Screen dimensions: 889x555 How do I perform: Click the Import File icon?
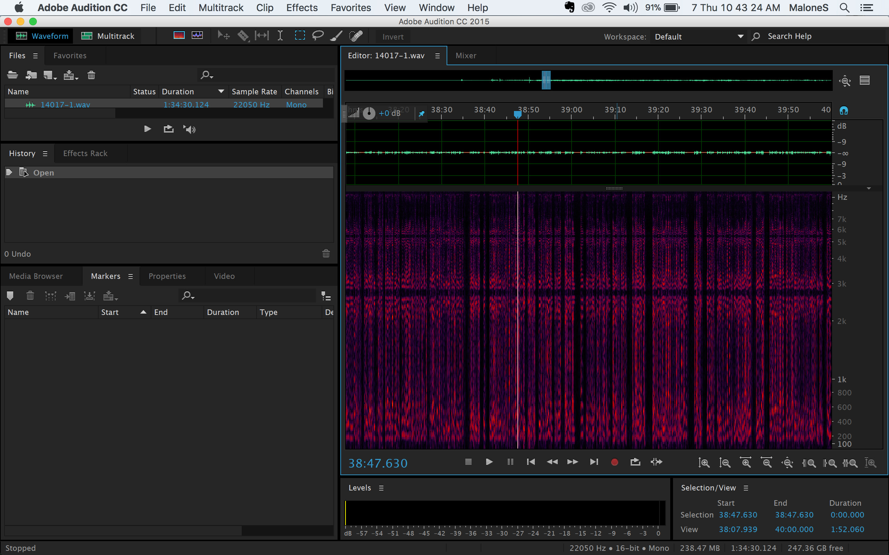point(31,75)
